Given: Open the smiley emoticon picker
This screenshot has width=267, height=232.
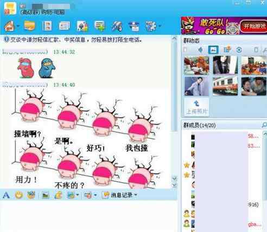Looking at the screenshot, I should 19,195.
